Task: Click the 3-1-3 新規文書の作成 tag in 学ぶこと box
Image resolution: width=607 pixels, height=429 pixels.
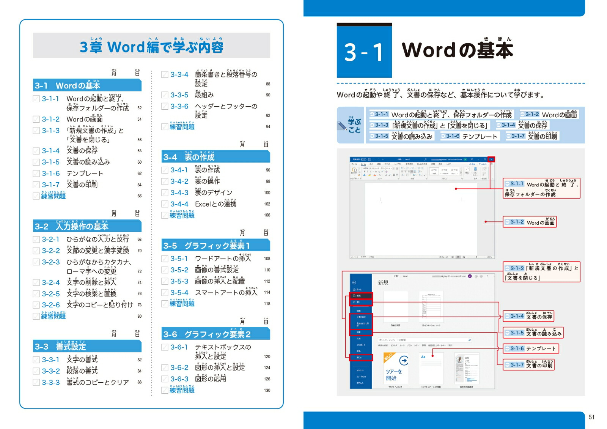Action: tap(429, 125)
